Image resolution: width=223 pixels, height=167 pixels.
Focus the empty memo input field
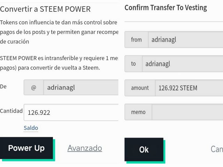187,112
